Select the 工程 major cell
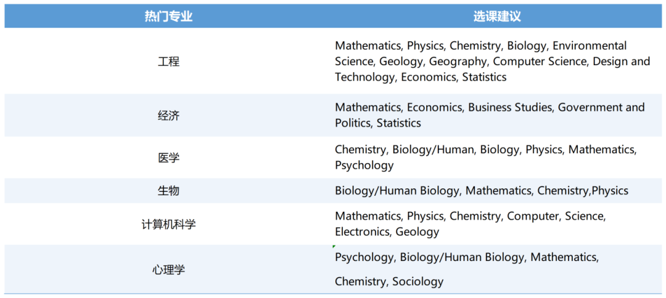 (x=168, y=62)
